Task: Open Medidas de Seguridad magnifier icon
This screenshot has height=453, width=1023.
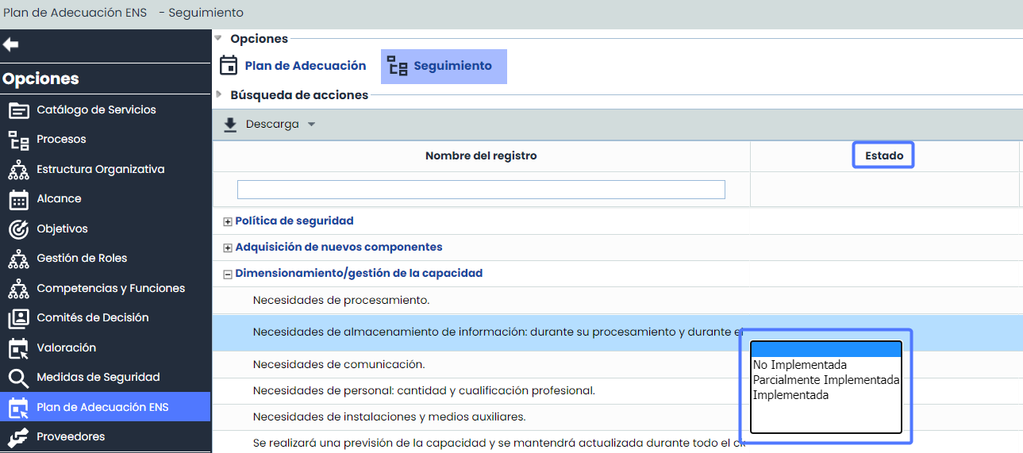Action: (18, 378)
